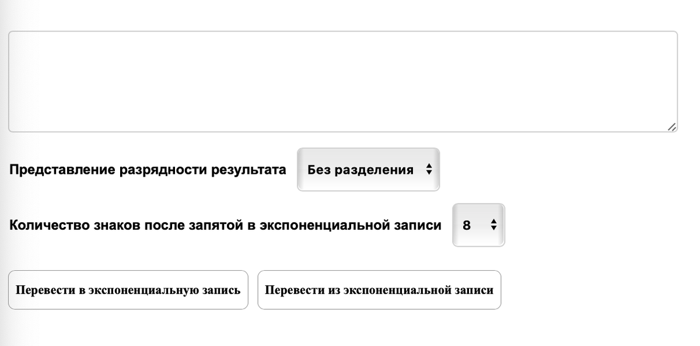Click the arrows beside the number 8

coord(494,224)
